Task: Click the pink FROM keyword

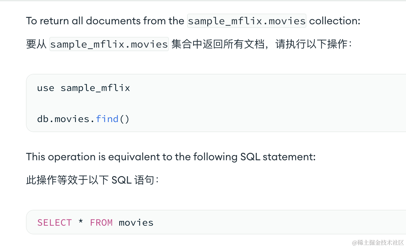Action: [x=101, y=222]
